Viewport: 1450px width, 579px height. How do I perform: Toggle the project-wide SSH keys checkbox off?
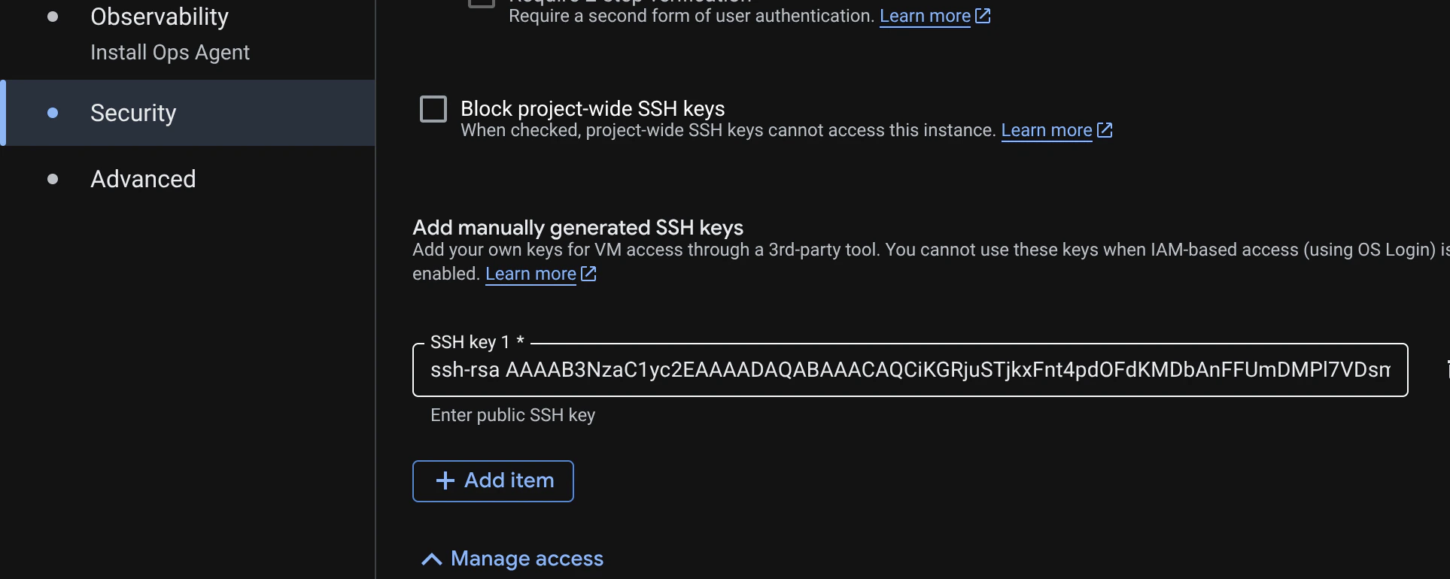click(x=433, y=108)
